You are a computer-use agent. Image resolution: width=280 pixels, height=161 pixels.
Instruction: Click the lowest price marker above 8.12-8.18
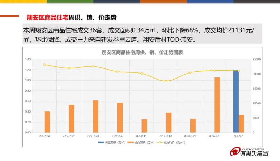click(166, 81)
